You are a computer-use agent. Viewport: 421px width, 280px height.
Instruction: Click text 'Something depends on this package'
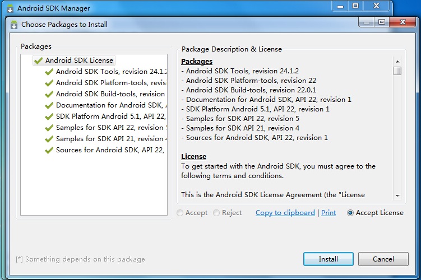[85, 259]
